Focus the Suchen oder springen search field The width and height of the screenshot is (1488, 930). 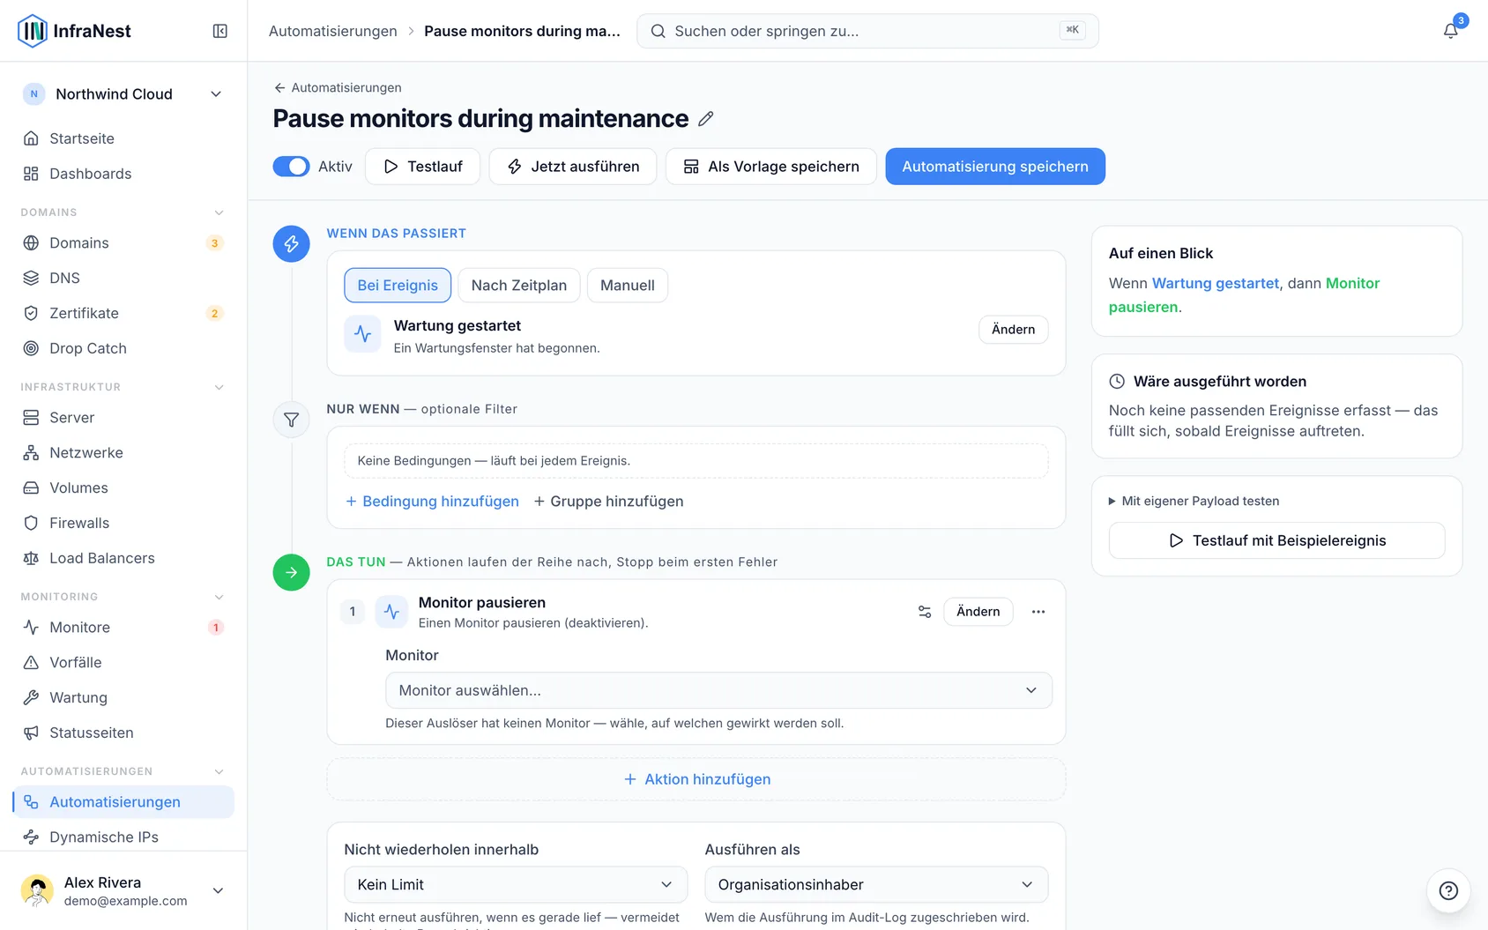coord(867,31)
